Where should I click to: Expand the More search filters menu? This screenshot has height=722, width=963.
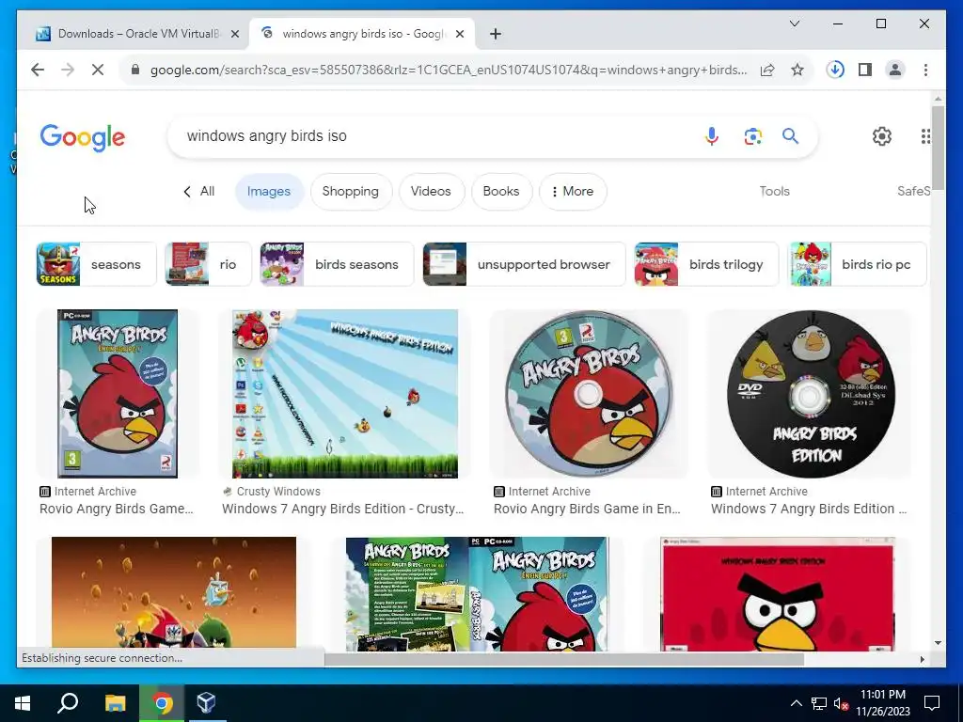(x=573, y=192)
